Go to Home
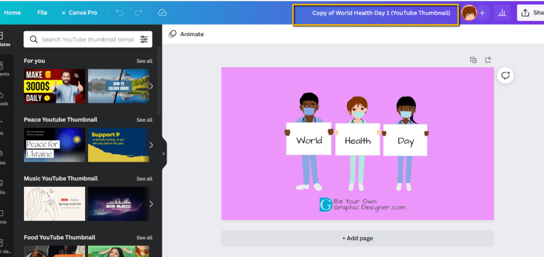 tap(12, 13)
